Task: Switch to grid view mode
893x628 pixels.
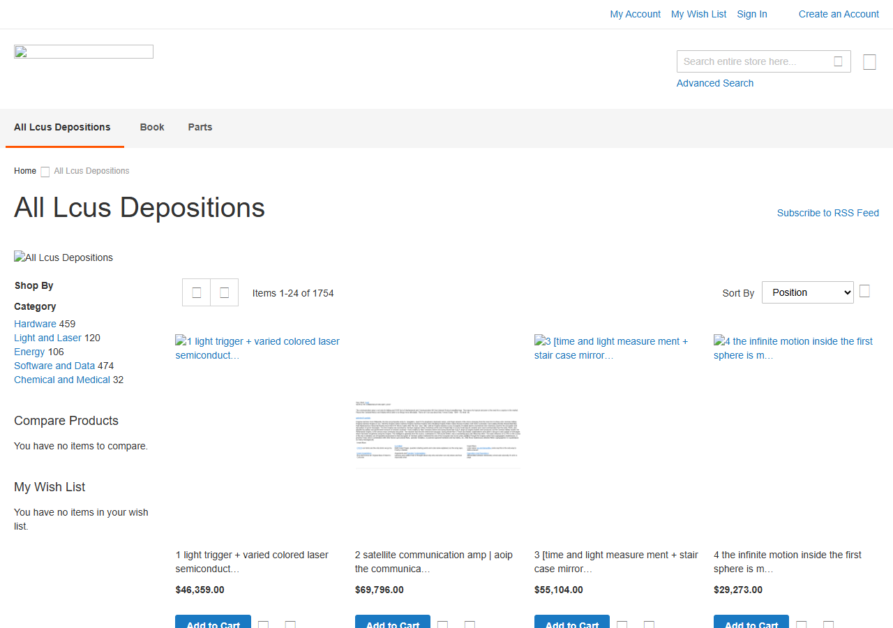Action: pyautogui.click(x=197, y=292)
